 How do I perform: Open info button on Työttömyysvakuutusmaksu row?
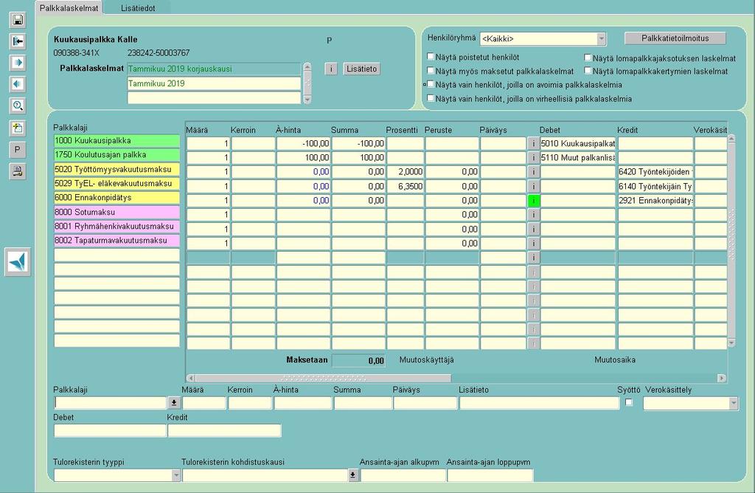(x=533, y=172)
